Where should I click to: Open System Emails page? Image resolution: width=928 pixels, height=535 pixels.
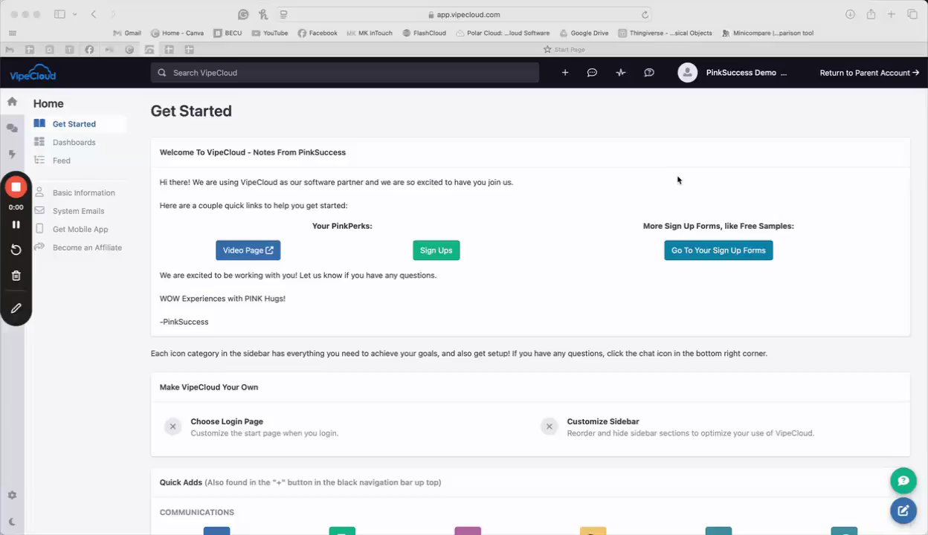78,211
